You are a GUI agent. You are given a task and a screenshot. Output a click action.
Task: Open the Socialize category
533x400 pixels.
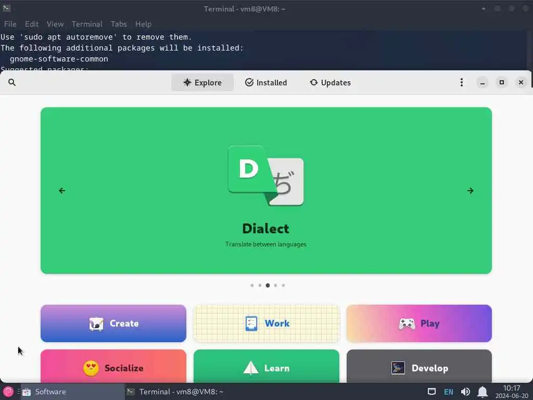(113, 366)
